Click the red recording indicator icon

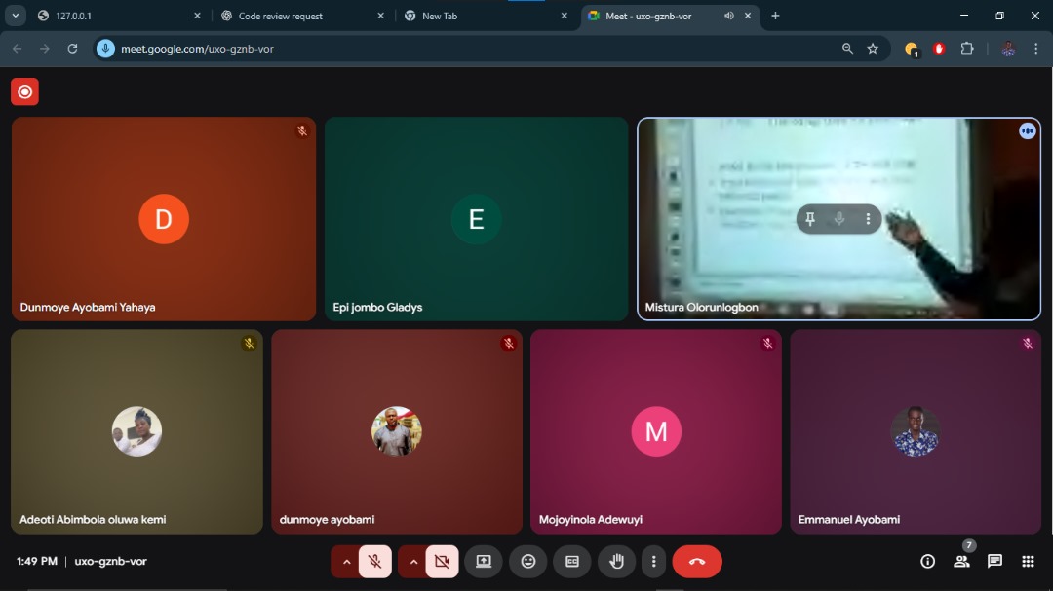[24, 92]
